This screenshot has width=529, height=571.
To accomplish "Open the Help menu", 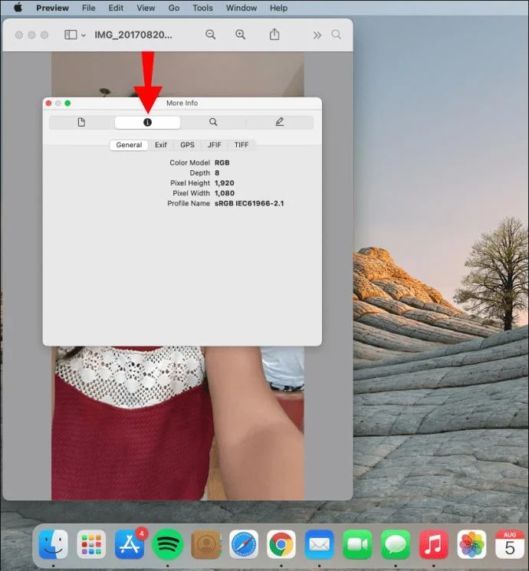I will 279,8.
